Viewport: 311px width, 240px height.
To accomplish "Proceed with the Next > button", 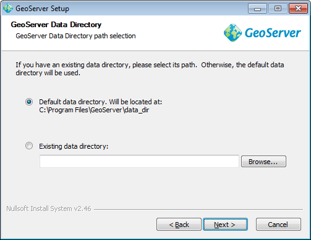I will coord(225,225).
